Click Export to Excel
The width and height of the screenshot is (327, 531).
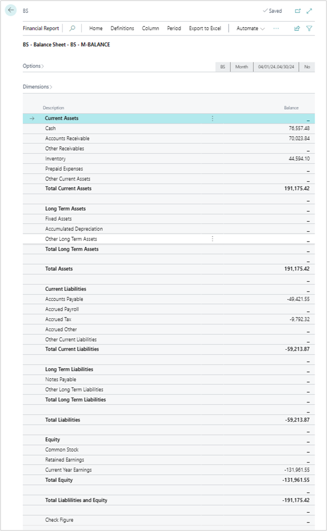click(205, 28)
